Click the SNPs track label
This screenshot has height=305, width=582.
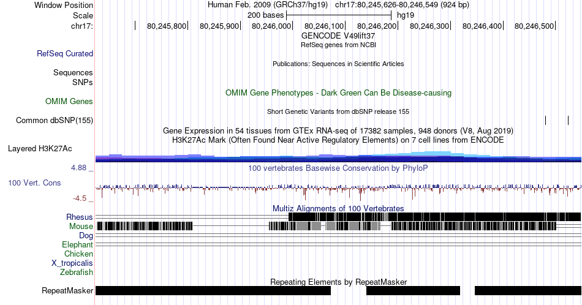[x=83, y=82]
